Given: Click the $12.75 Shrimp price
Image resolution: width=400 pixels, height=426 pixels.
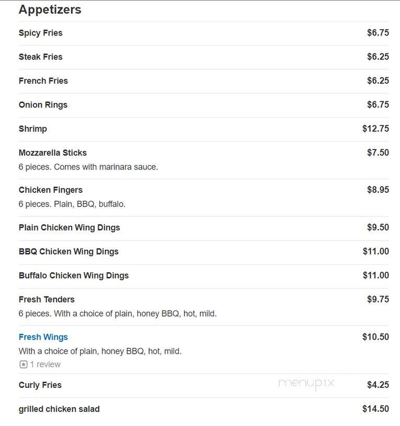Looking at the screenshot, I should [375, 129].
